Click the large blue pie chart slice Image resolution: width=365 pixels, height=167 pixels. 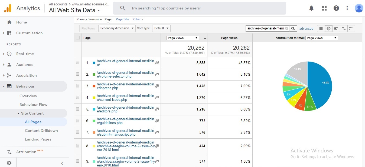click(321, 84)
